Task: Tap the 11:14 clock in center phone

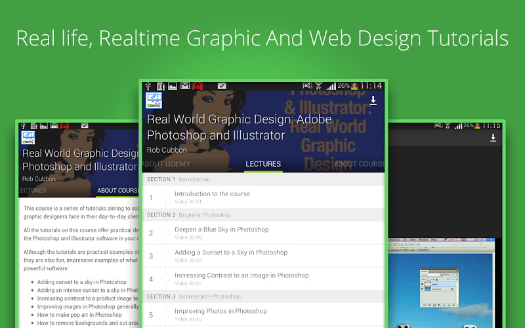Action: click(x=371, y=86)
